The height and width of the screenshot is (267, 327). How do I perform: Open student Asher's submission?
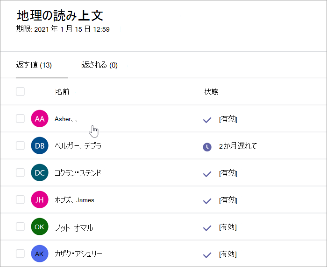coord(66,119)
